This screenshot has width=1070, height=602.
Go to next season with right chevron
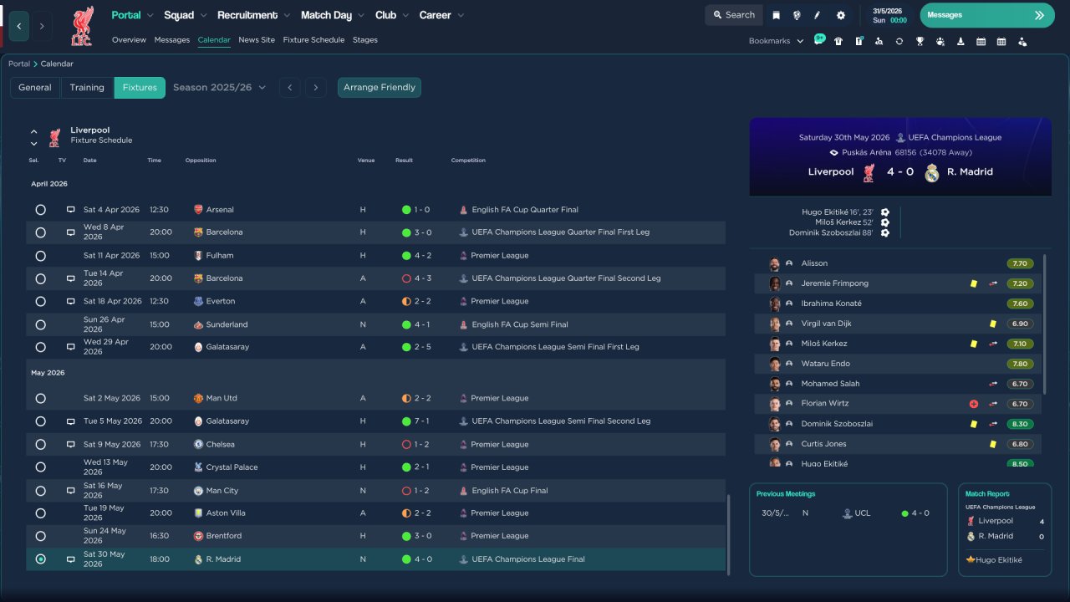tap(315, 88)
